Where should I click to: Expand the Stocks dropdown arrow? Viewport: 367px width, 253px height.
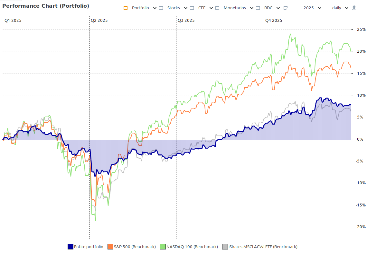pyautogui.click(x=186, y=8)
